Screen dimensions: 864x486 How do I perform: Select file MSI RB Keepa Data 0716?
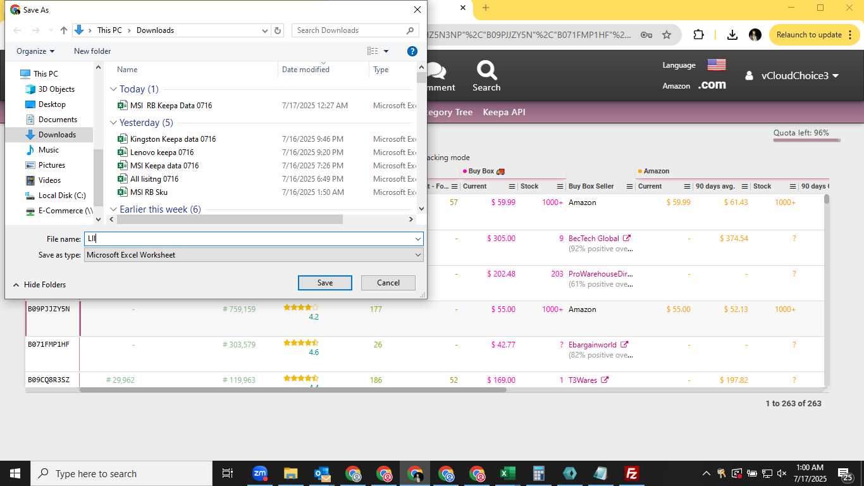(x=171, y=106)
